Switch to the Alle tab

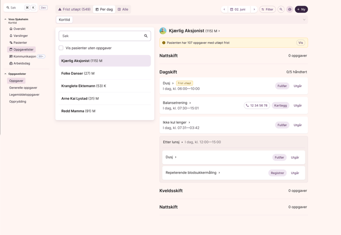pos(123,9)
